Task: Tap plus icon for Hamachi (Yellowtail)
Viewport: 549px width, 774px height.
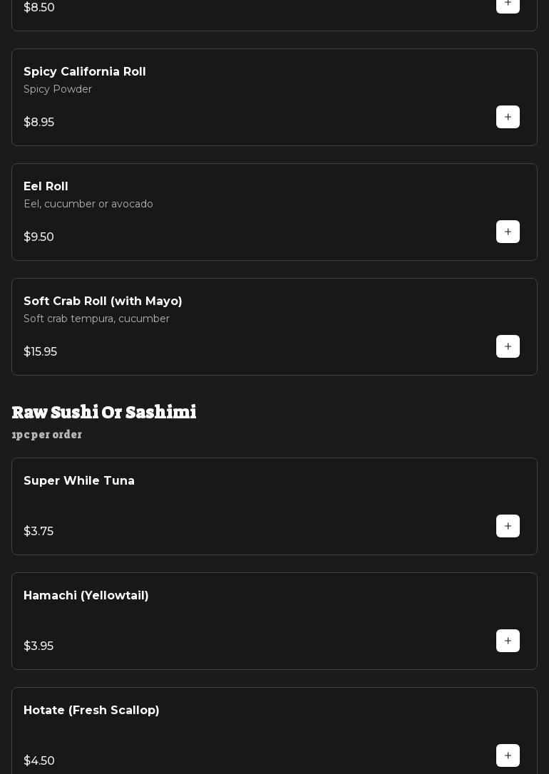Action: [x=508, y=641]
